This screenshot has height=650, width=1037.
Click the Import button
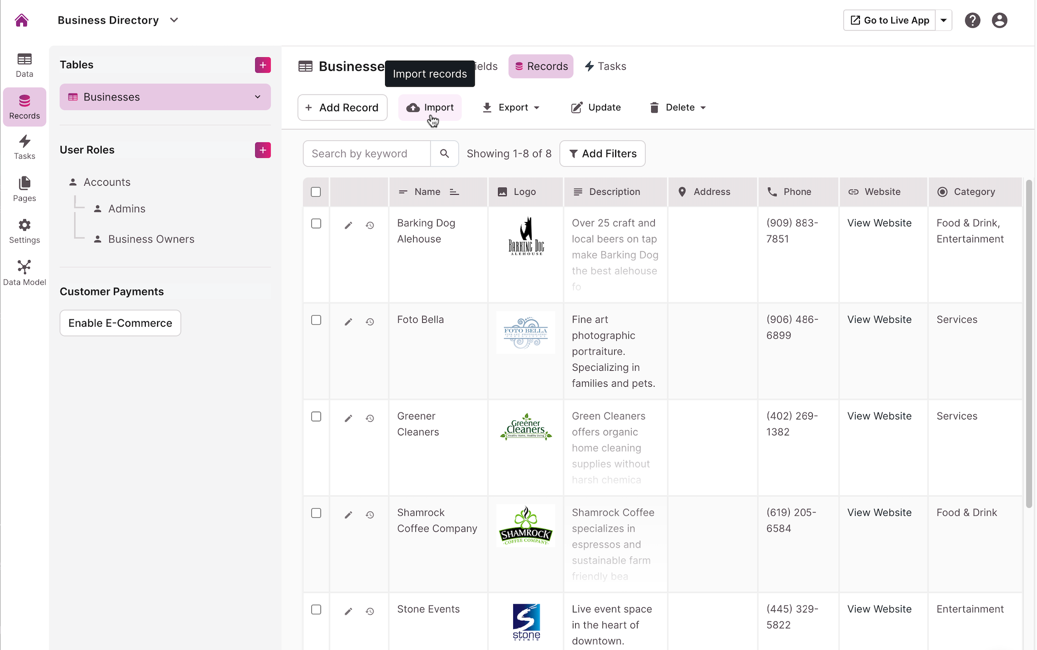(x=430, y=108)
